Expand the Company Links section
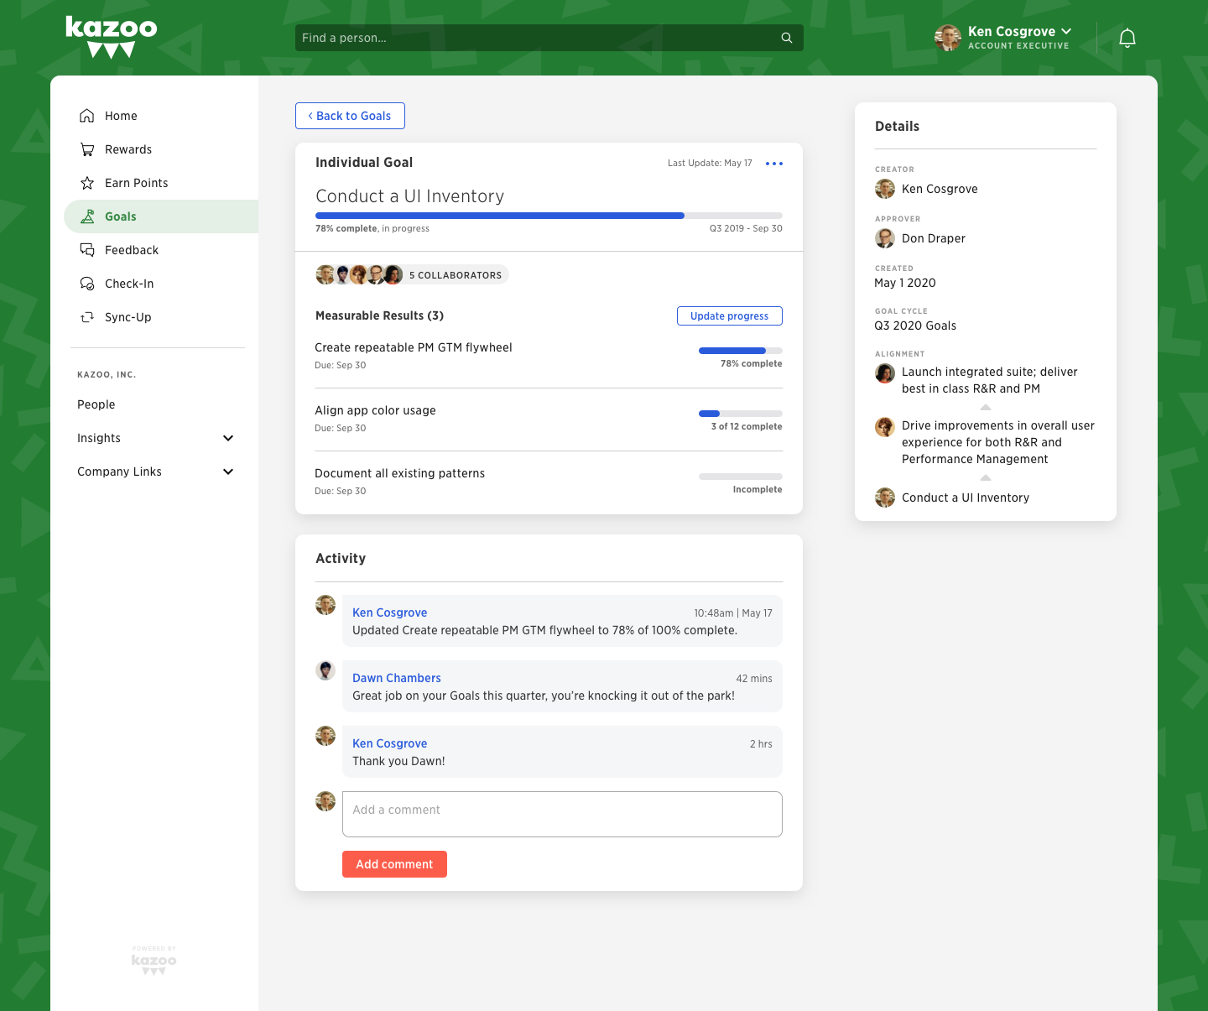The width and height of the screenshot is (1208, 1011). [x=156, y=472]
